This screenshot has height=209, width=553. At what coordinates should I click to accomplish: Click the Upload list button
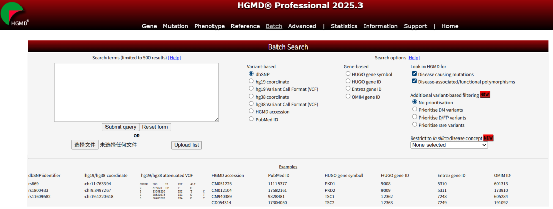(x=186, y=145)
